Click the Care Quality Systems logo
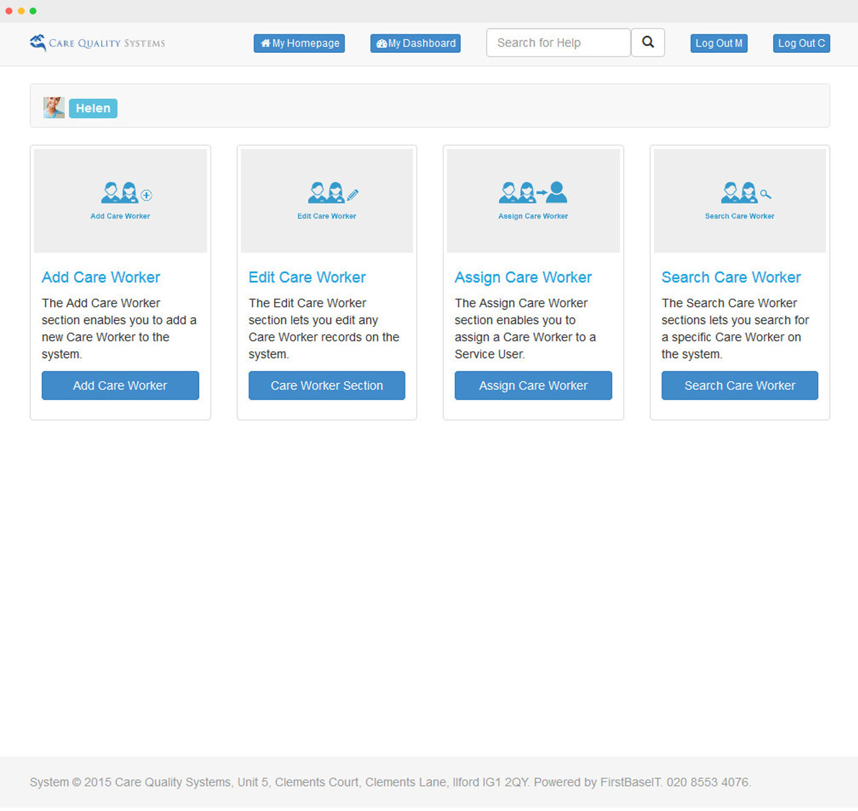 (98, 43)
